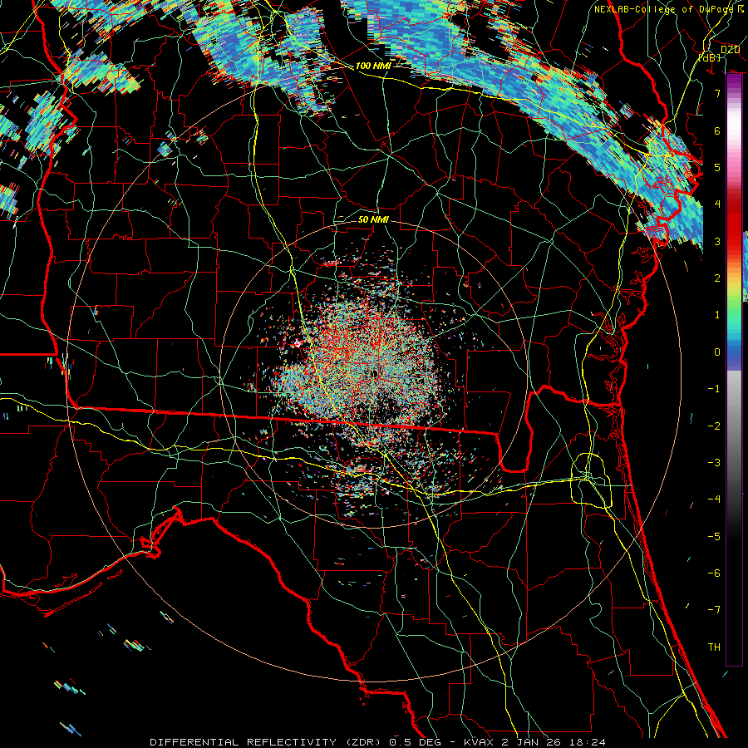Select the -4 scale value
This screenshot has width=748, height=748.
714,499
